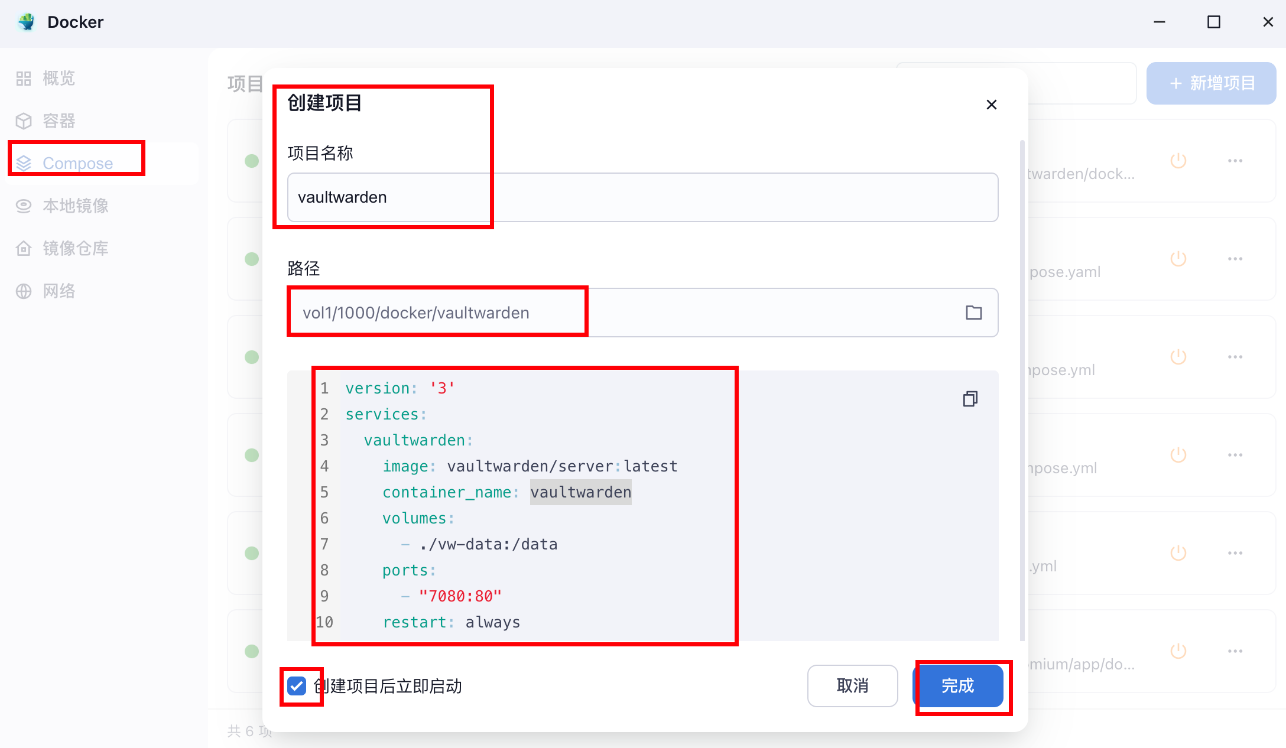Viewport: 1286px width, 748px height.
Task: Open the 本地镜像 local images section
Action: pos(102,206)
